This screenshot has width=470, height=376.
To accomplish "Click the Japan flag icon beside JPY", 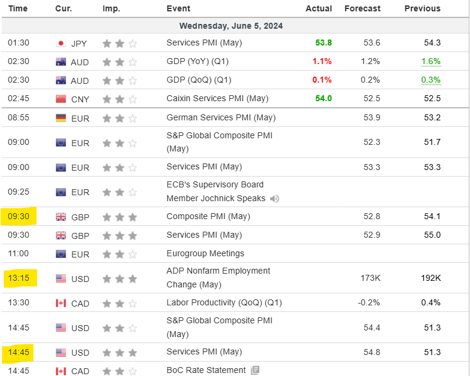I will tap(61, 43).
